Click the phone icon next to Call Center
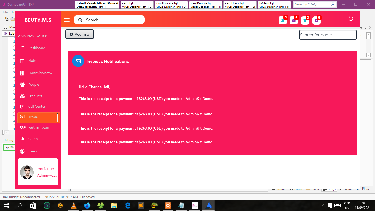Screen dimensions: 375x211 coord(22,107)
